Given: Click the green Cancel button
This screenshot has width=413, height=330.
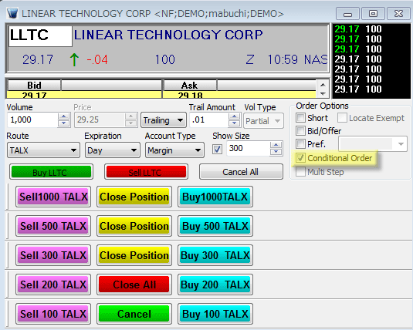Looking at the screenshot, I should pos(134,314).
